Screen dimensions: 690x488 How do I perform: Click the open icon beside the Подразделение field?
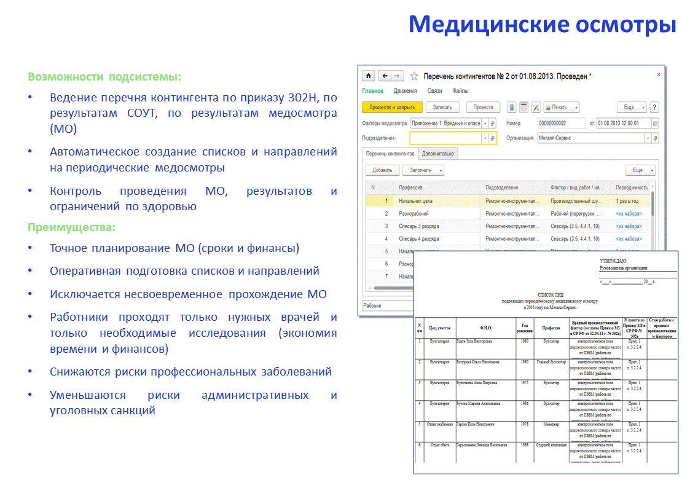(492, 138)
